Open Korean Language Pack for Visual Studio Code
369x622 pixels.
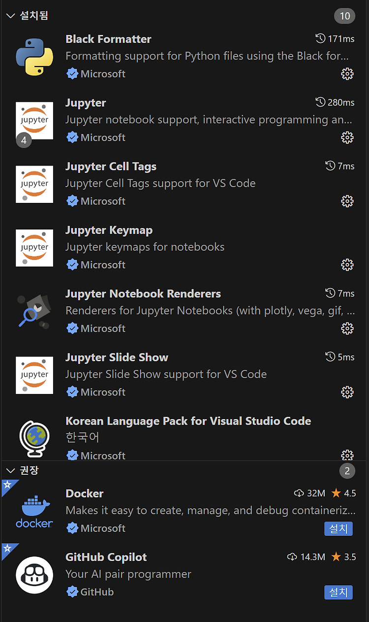pos(188,421)
